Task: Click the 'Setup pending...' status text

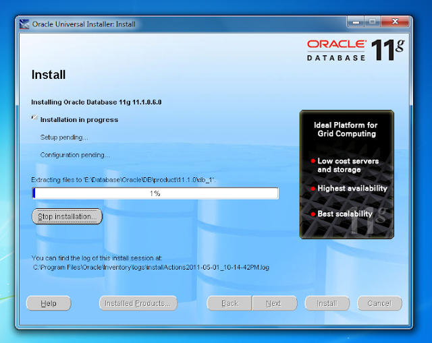Action: (x=64, y=137)
